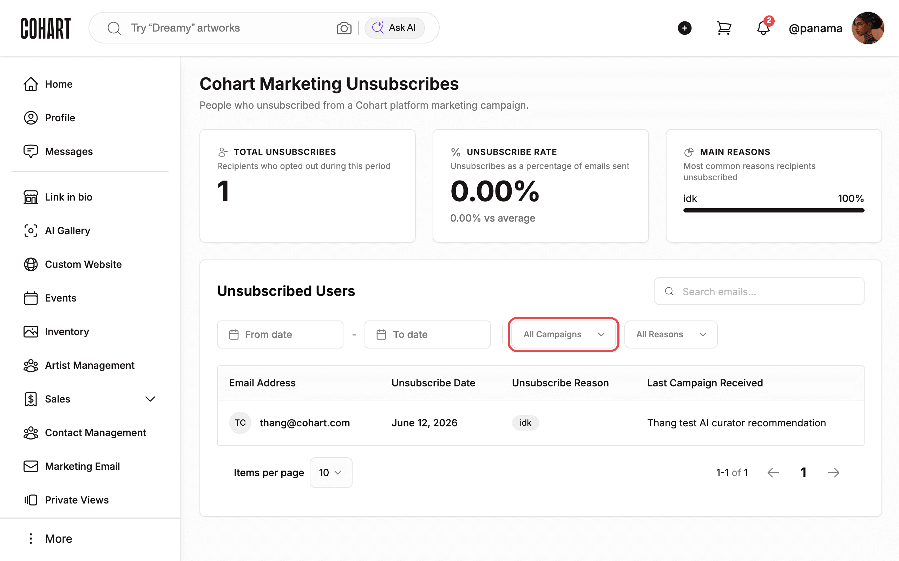This screenshot has height=561, width=899.
Task: Open the shopping cart
Action: pos(724,28)
